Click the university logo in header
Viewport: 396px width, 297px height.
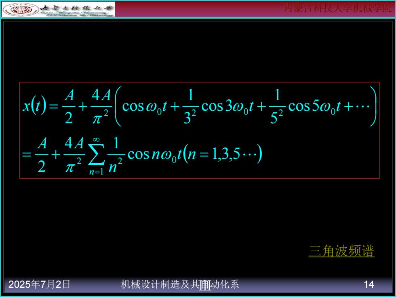58,9
